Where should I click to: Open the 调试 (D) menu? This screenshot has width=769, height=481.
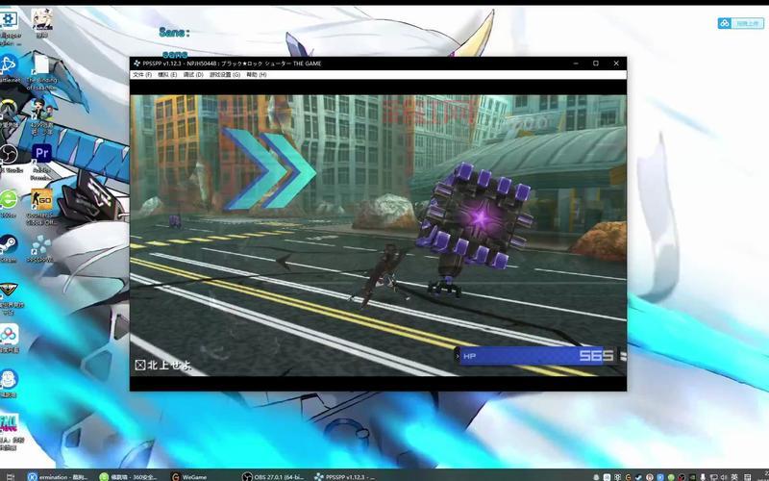point(193,75)
